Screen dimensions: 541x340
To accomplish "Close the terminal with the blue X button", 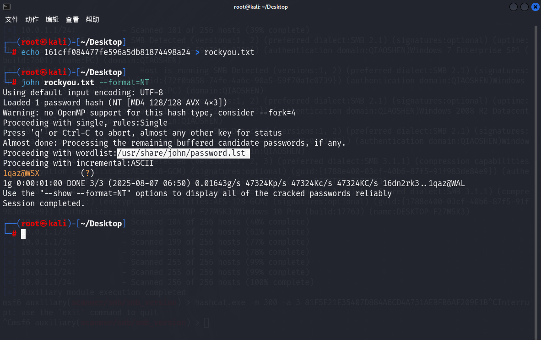I will tap(535, 7).
